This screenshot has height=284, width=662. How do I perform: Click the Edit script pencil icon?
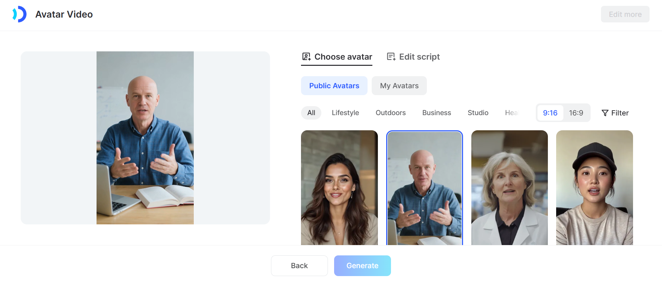point(391,56)
